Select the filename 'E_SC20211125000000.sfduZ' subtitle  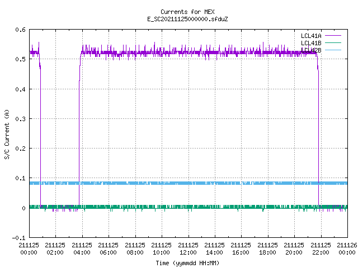[x=187, y=19]
